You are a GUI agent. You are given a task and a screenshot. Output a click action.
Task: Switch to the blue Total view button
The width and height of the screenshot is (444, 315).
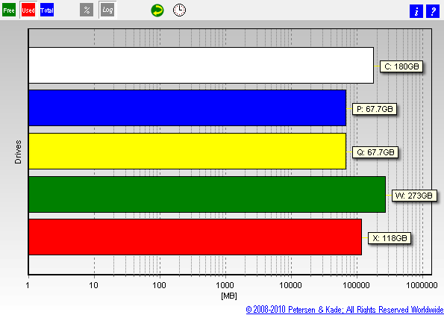pos(47,10)
